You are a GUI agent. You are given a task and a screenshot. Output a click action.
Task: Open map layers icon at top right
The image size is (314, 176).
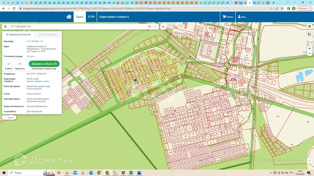pyautogui.click(x=310, y=26)
